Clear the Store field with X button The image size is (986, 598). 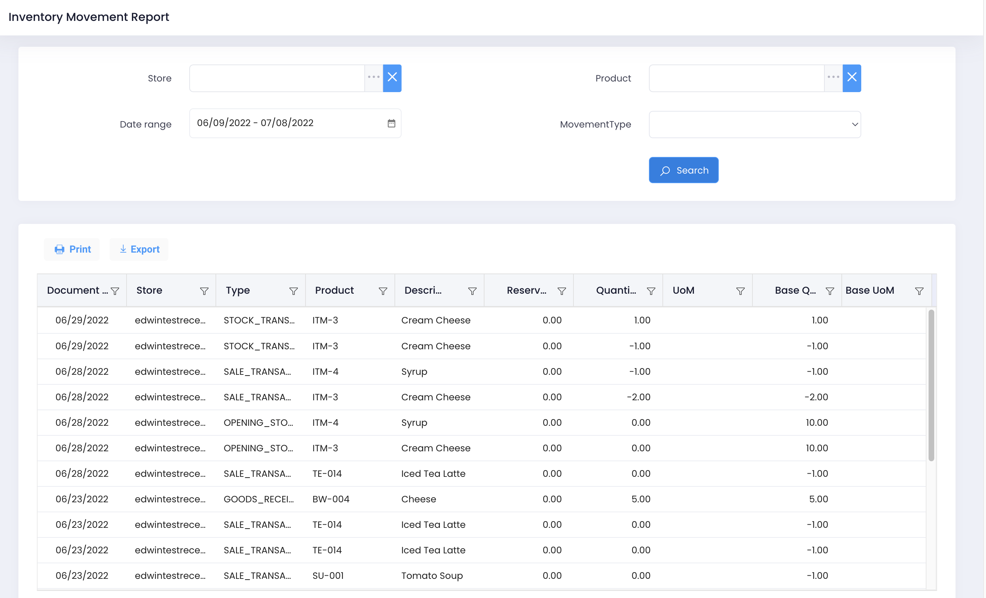click(392, 78)
